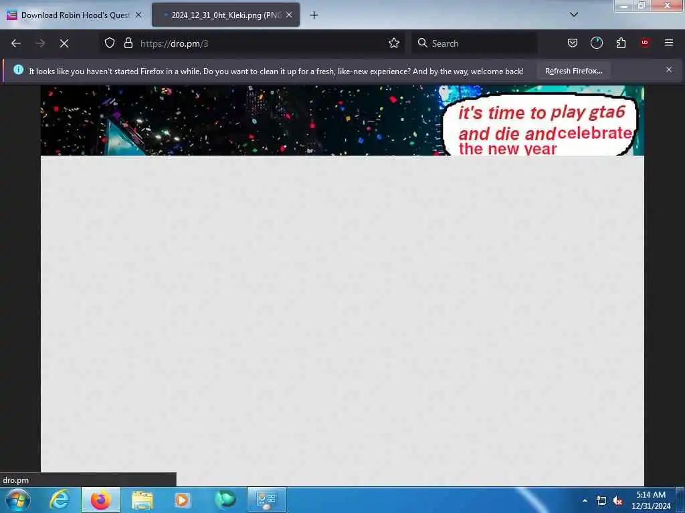The image size is (685, 513).
Task: Click Firefox taskbar icon
Action: 101,500
